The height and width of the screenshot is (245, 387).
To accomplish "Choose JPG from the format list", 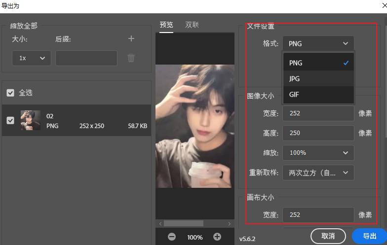I will click(x=318, y=79).
